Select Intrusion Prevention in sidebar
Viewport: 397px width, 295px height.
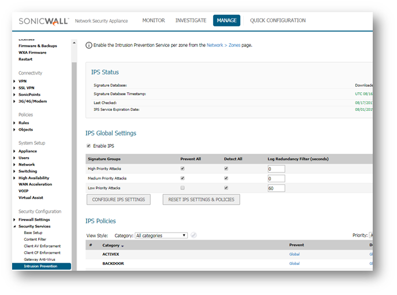(x=42, y=266)
